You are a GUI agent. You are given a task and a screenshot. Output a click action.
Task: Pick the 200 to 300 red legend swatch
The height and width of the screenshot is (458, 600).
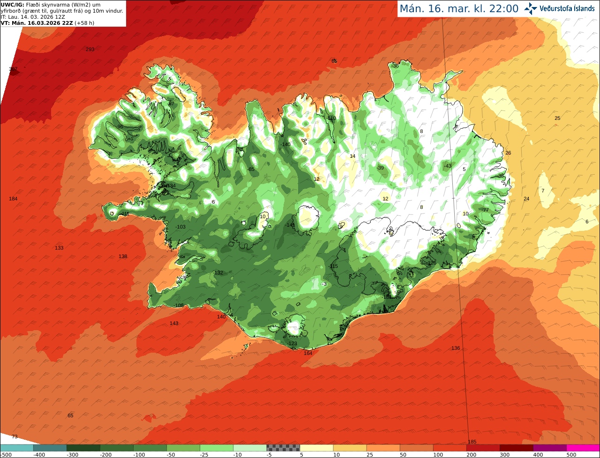coord(483,448)
